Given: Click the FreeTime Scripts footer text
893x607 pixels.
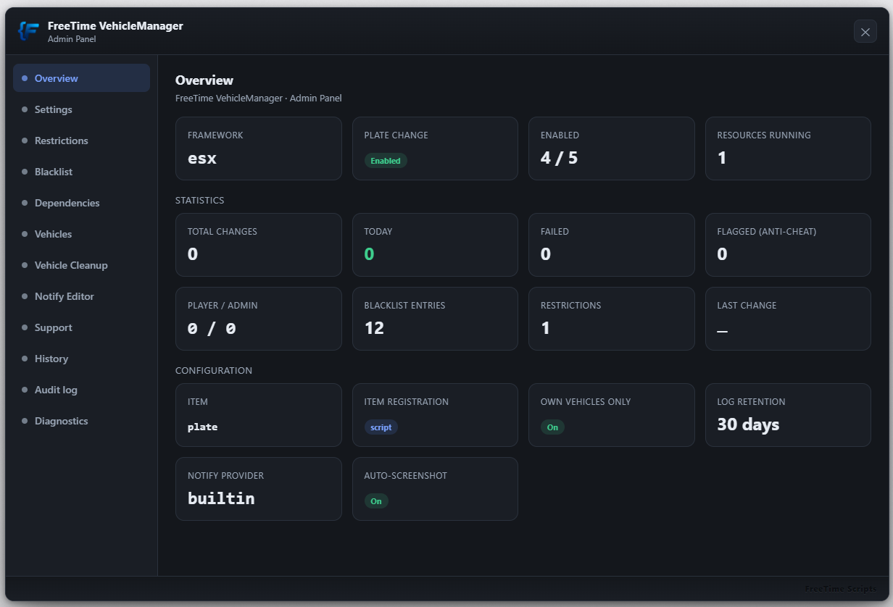Looking at the screenshot, I should [840, 589].
